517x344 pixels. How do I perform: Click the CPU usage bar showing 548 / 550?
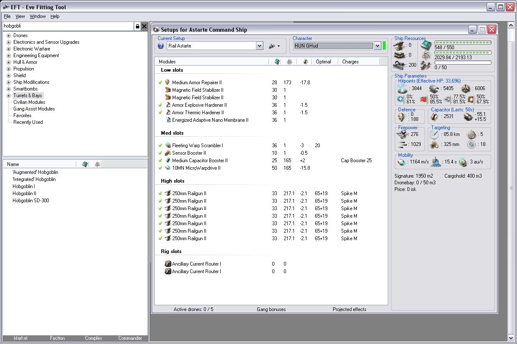click(x=463, y=43)
